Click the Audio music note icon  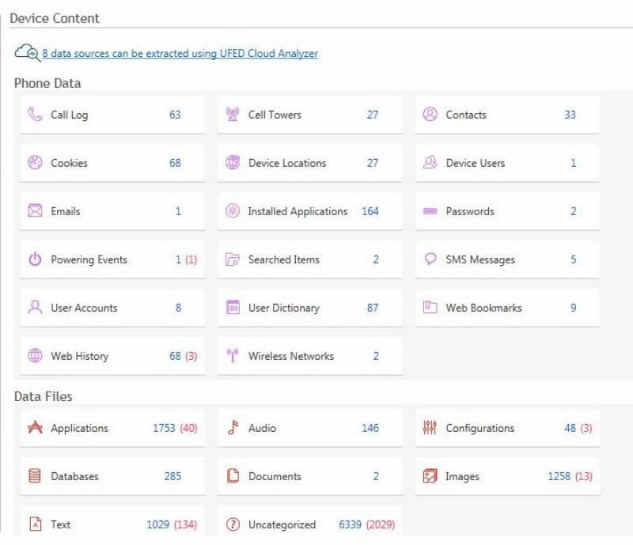pyautogui.click(x=233, y=428)
